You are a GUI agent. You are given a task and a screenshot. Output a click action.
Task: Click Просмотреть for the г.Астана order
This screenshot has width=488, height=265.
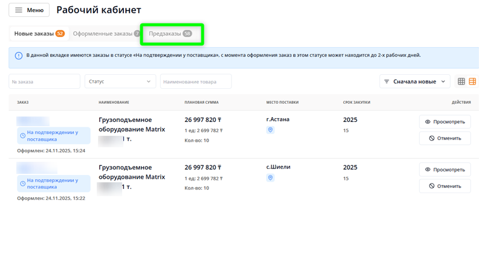pyautogui.click(x=444, y=122)
